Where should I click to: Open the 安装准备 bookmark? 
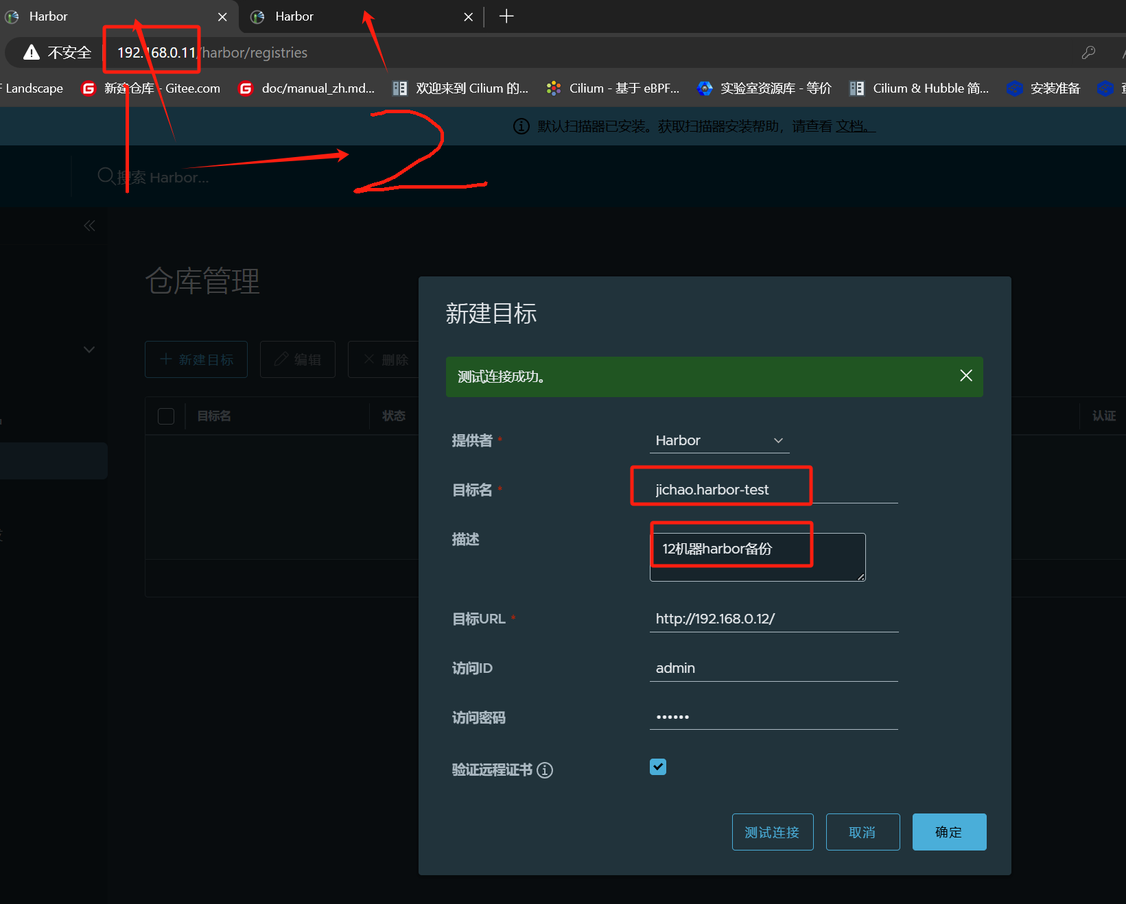[x=1044, y=88]
